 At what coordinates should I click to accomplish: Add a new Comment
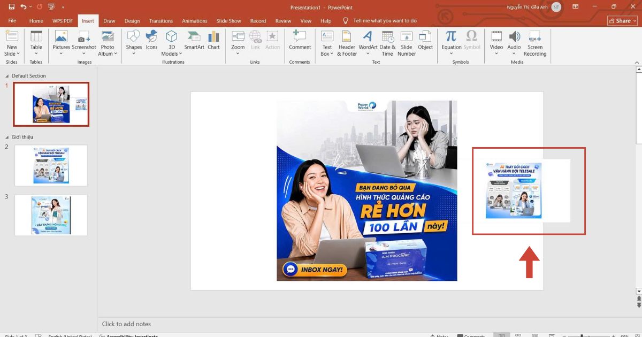point(300,40)
